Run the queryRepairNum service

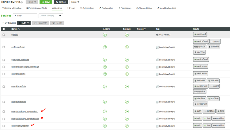point(127,102)
